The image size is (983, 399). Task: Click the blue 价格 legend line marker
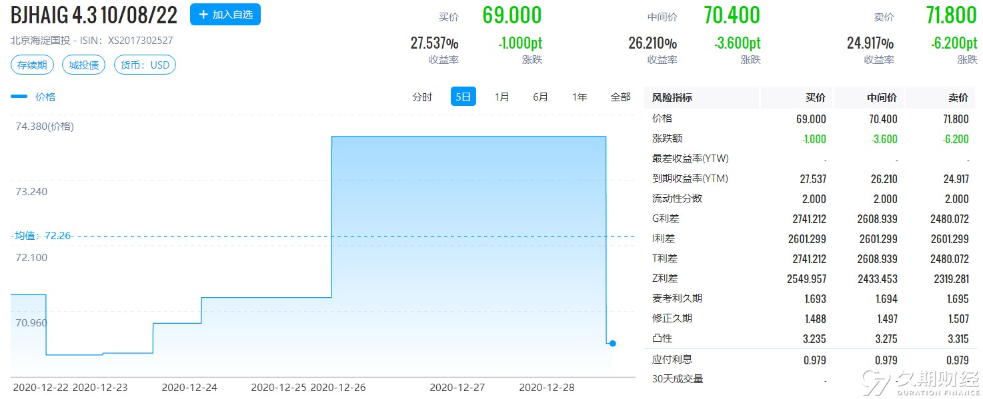19,97
